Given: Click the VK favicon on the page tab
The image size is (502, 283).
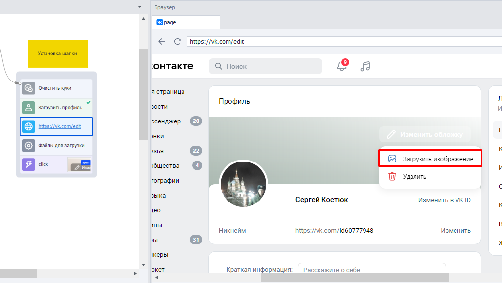Looking at the screenshot, I should tap(159, 22).
